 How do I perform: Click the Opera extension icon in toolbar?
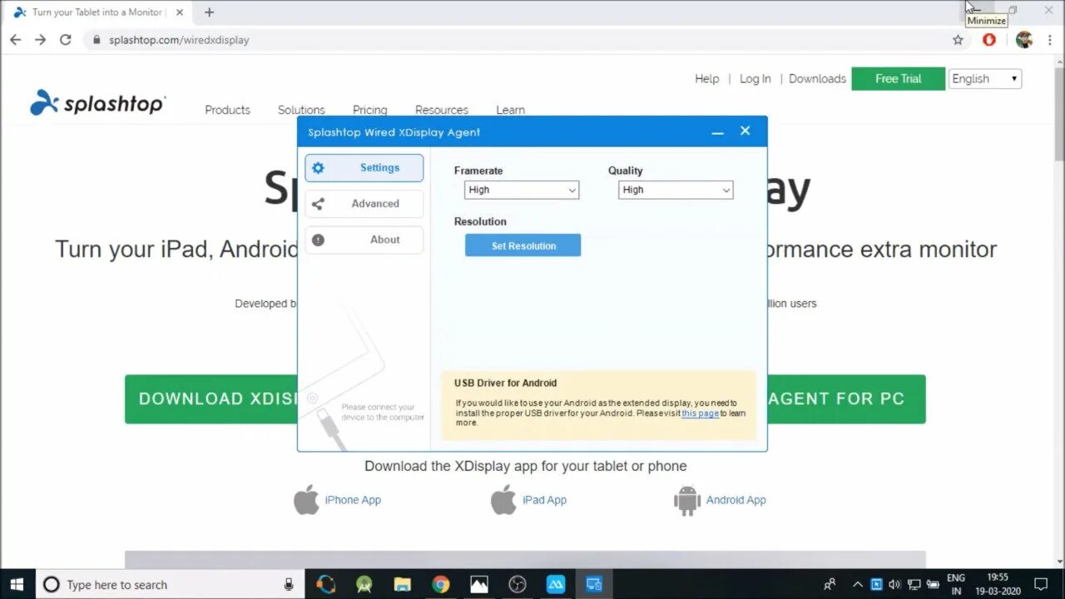click(989, 39)
